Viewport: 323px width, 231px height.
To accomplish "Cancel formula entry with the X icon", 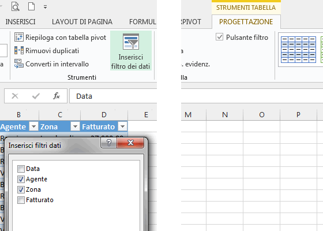I will click(x=15, y=96).
